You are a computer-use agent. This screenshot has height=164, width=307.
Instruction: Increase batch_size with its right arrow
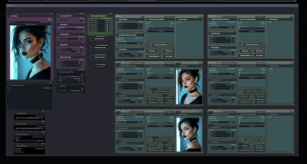tap(83, 66)
